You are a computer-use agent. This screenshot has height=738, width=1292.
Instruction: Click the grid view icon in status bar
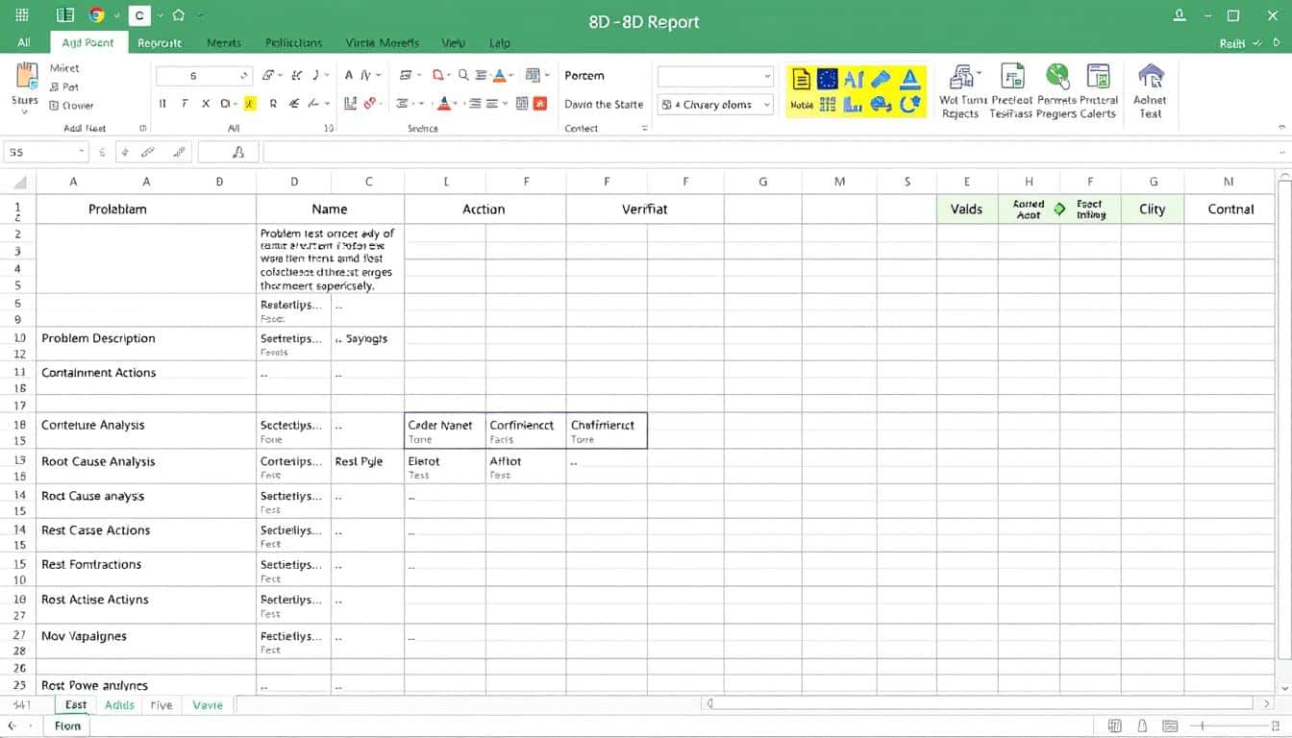pos(1115,726)
